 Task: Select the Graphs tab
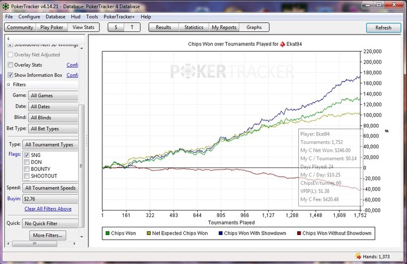(x=254, y=27)
